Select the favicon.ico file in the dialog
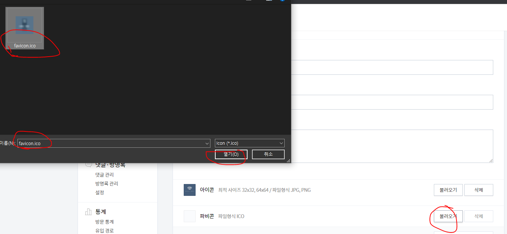This screenshot has width=507, height=234. coord(25,28)
